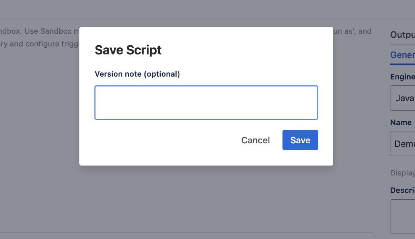Click the Engine field label
Screen dimensions: 415x239
tap(402, 77)
